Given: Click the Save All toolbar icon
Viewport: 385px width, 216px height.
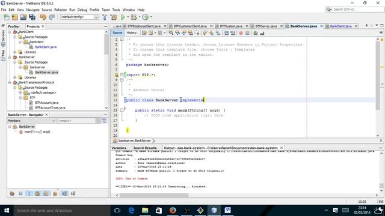Looking at the screenshot, I should point(32,17).
